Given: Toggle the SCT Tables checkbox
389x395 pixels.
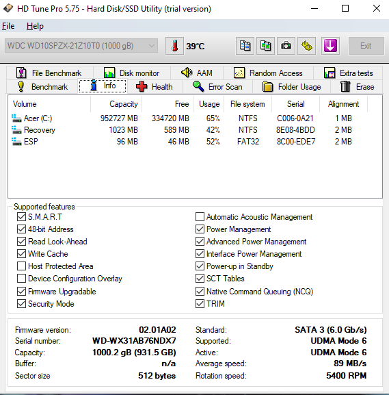Looking at the screenshot, I should [200, 279].
